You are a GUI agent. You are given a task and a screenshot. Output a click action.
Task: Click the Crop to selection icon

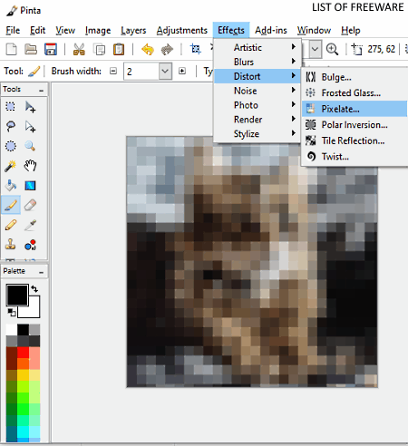(x=196, y=49)
